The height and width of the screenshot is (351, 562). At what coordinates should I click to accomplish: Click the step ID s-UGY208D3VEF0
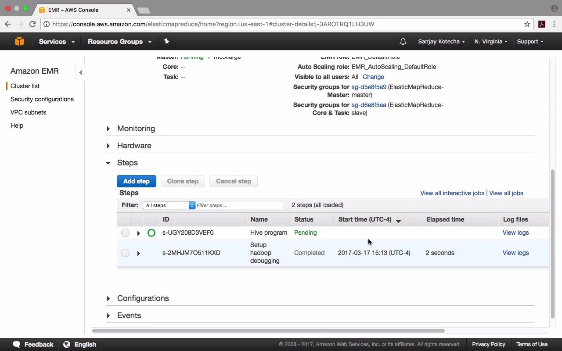pyautogui.click(x=188, y=233)
